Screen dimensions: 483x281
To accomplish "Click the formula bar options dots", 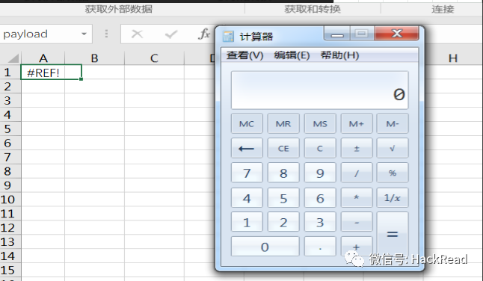I will [107, 34].
